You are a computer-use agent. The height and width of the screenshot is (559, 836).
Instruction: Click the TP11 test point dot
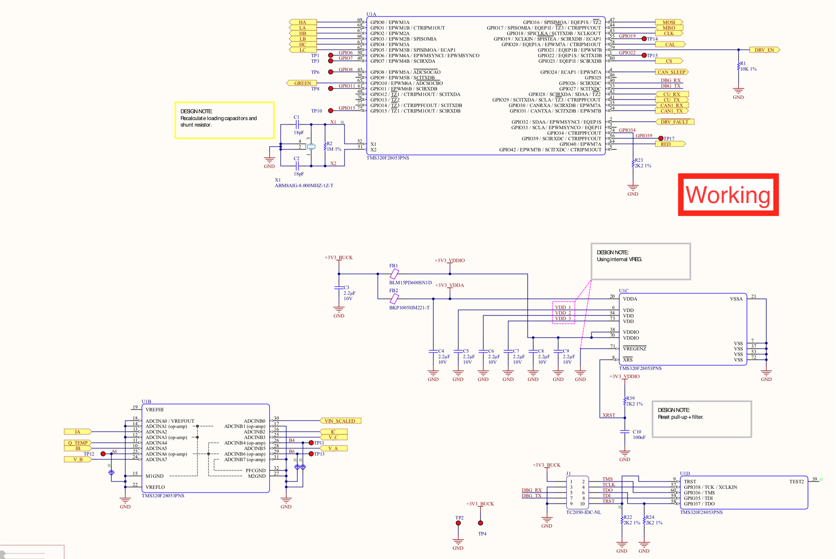(311, 443)
